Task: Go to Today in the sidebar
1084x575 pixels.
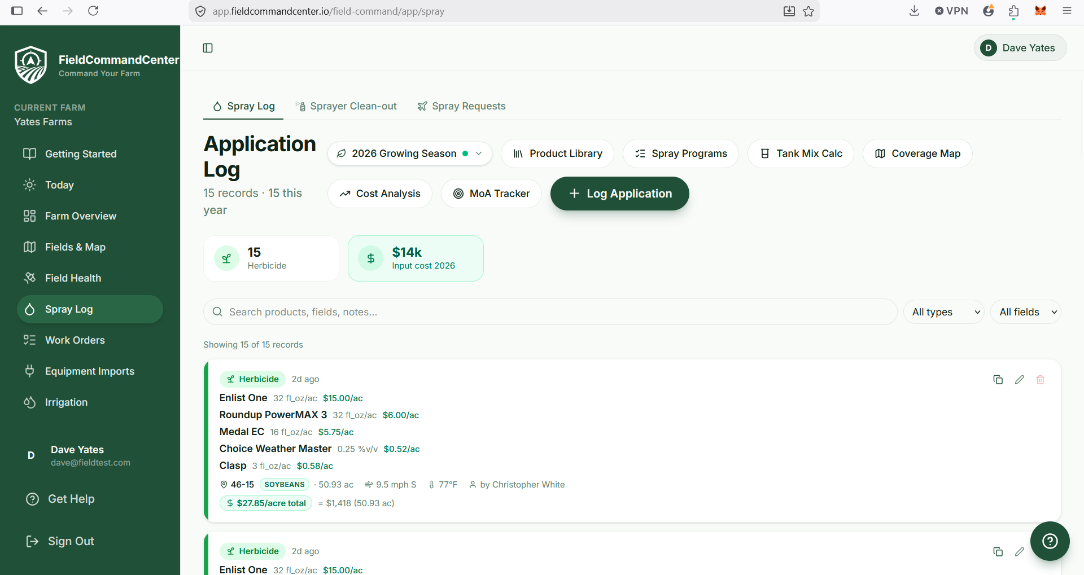Action: click(90, 185)
